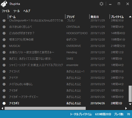Maximize the Etupirka window
This screenshot has height=118, width=132.
[x=119, y=4]
